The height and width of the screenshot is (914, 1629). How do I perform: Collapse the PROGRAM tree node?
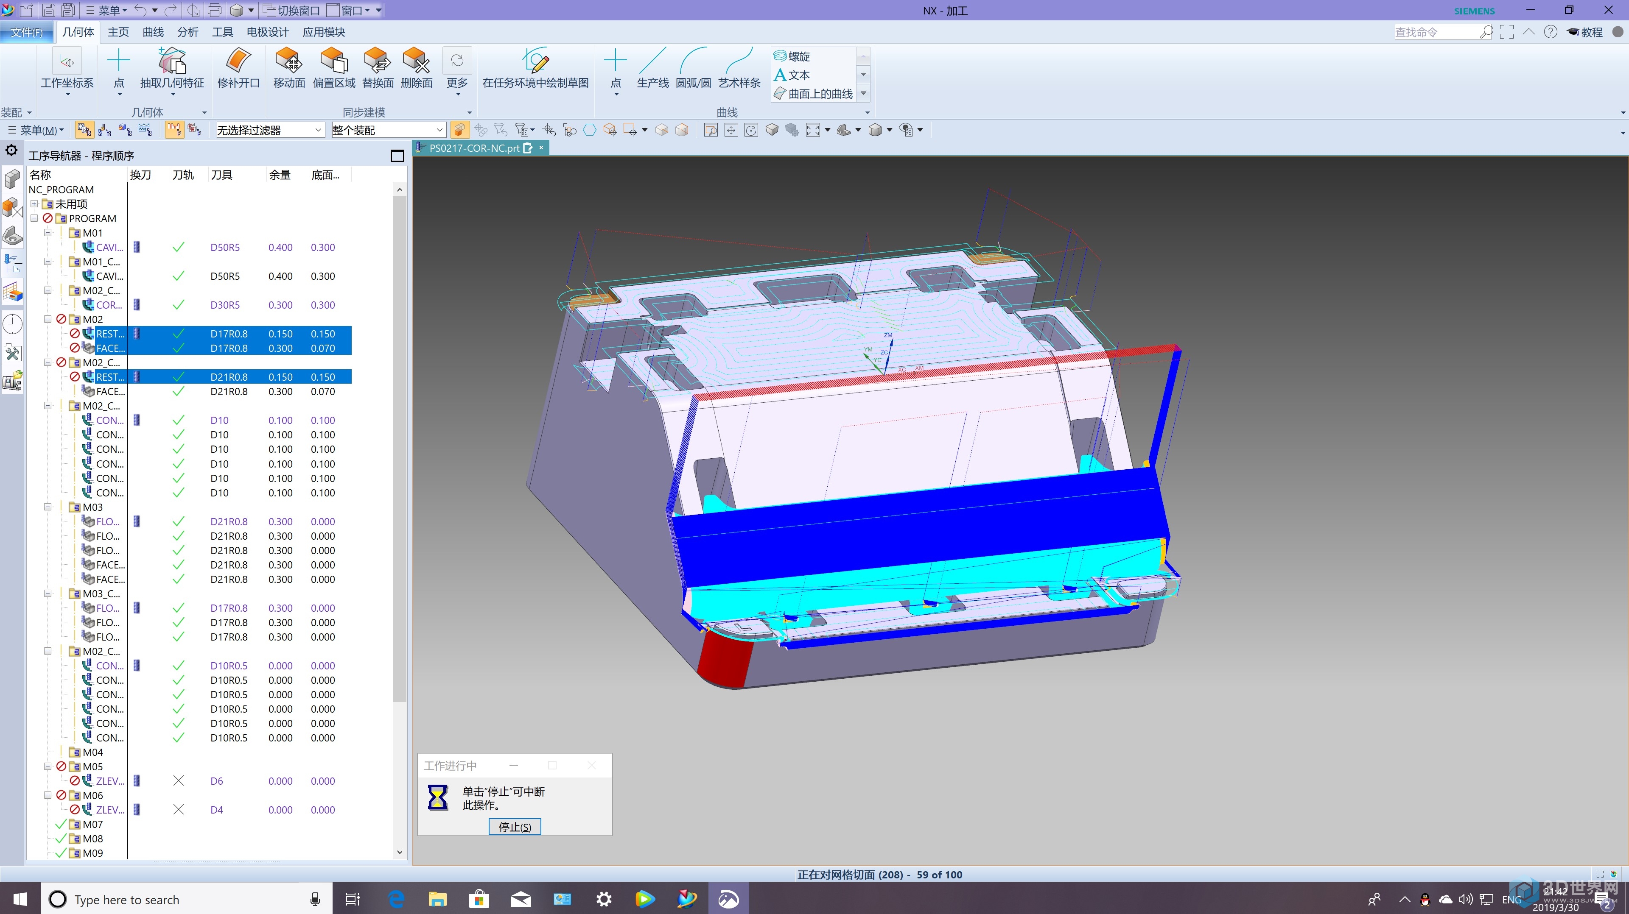[x=34, y=219]
